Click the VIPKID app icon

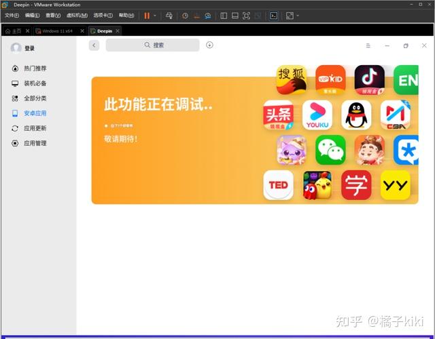(330, 80)
